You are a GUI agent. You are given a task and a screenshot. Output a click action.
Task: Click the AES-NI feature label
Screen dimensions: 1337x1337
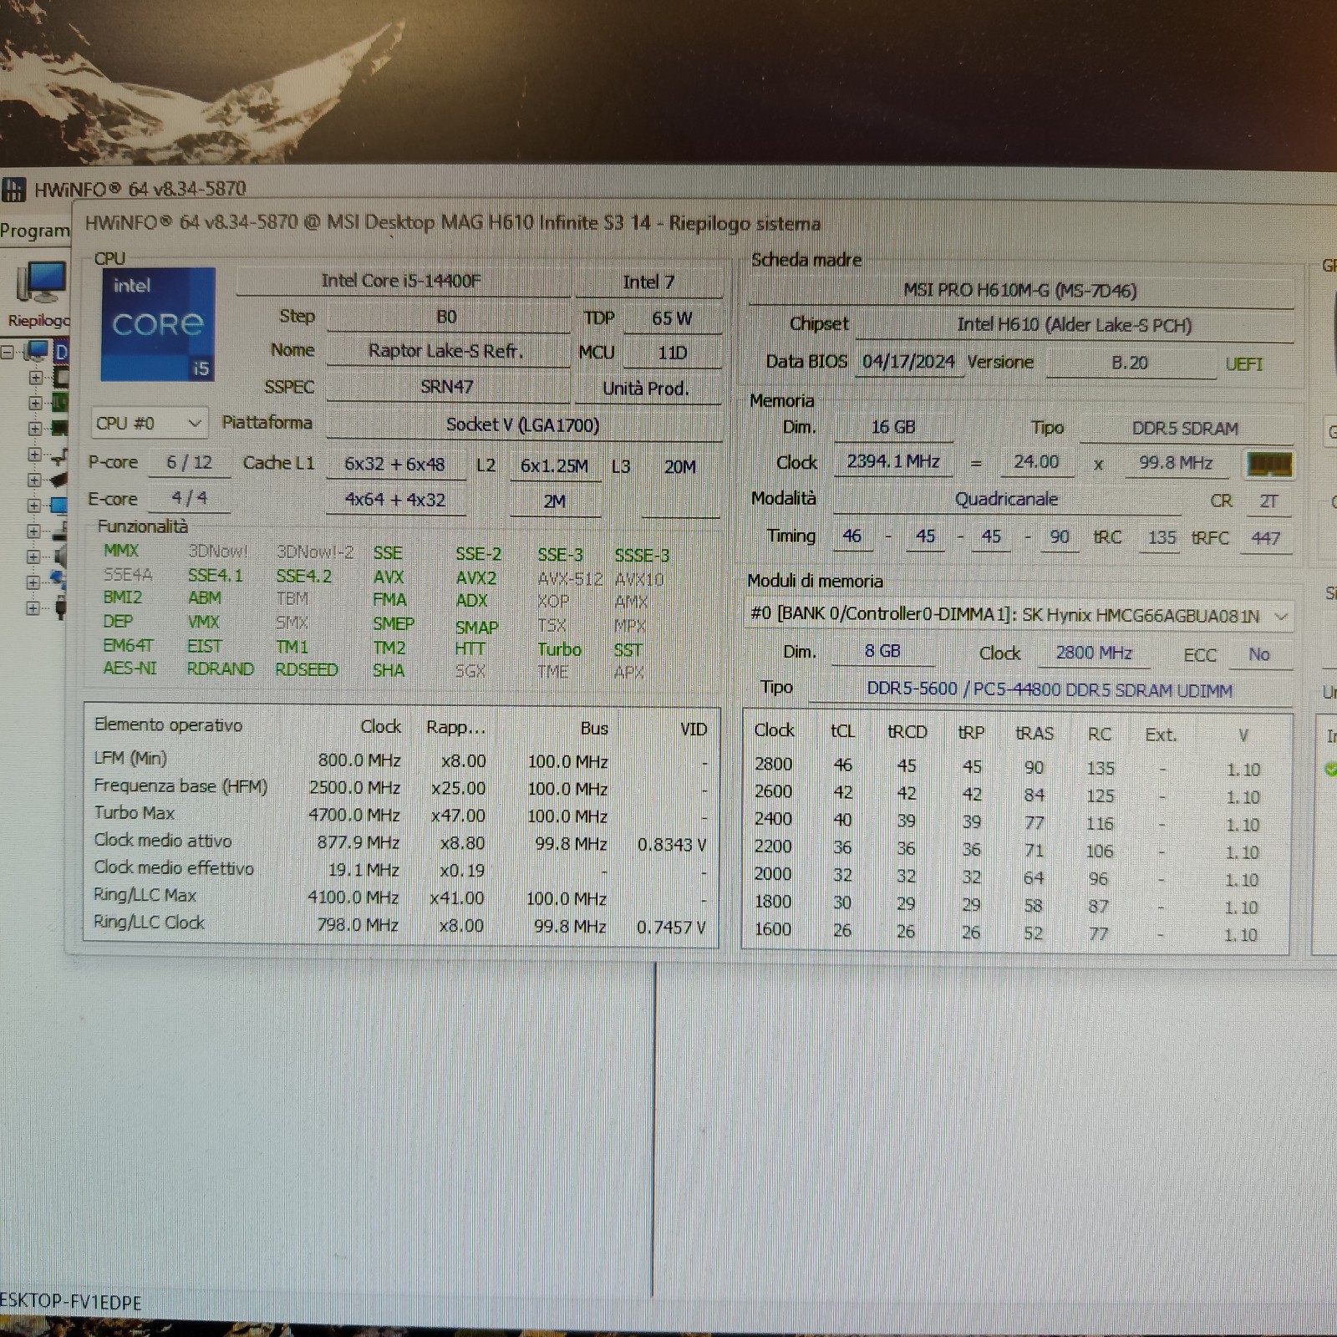pyautogui.click(x=130, y=668)
